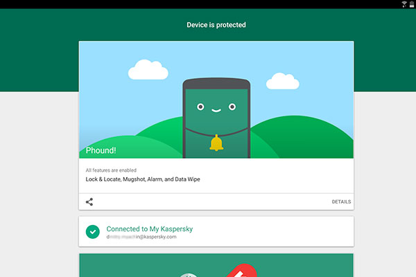
Task: Tap the green checkmark beside Connected to My Kaspersky
Action: tap(93, 232)
